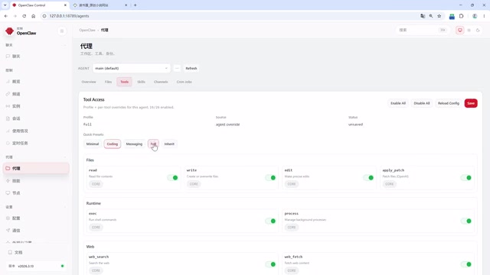This screenshot has height=275, width=490.
Task: Toggle the web_fetch tool switch
Action: pyautogui.click(x=466, y=264)
